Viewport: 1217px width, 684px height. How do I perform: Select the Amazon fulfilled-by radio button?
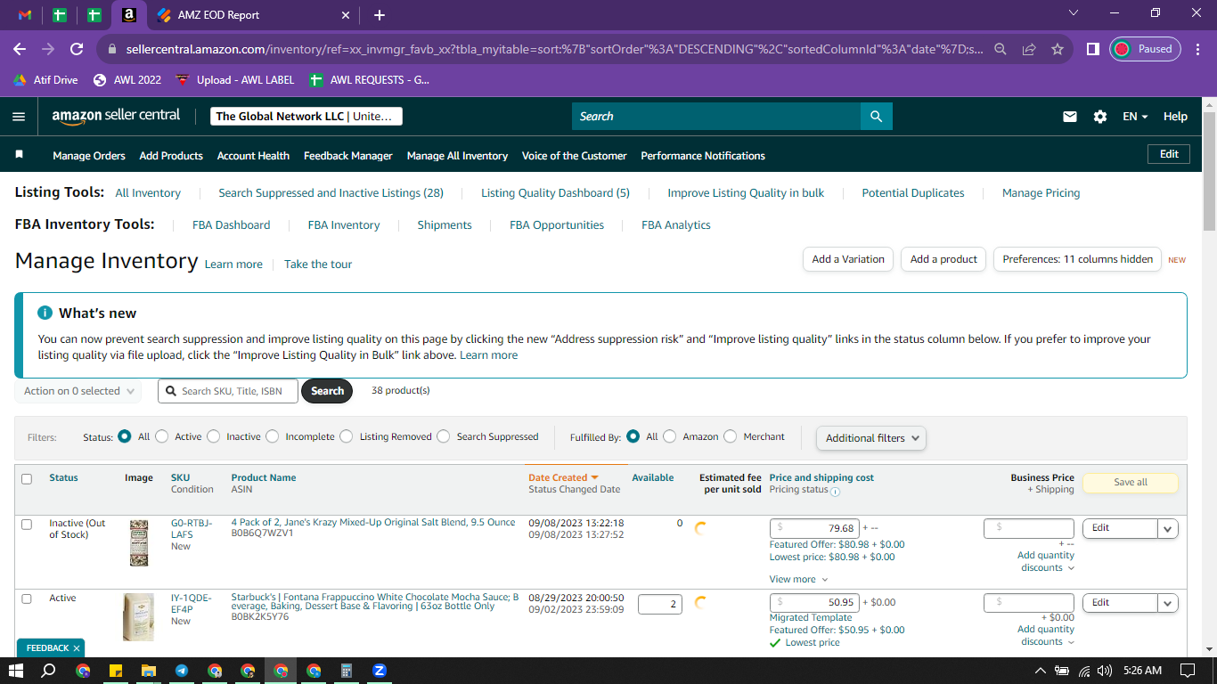pyautogui.click(x=670, y=436)
